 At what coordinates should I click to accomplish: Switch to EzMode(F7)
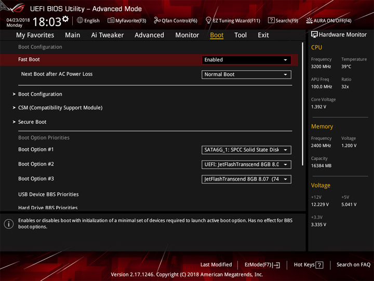click(x=262, y=265)
